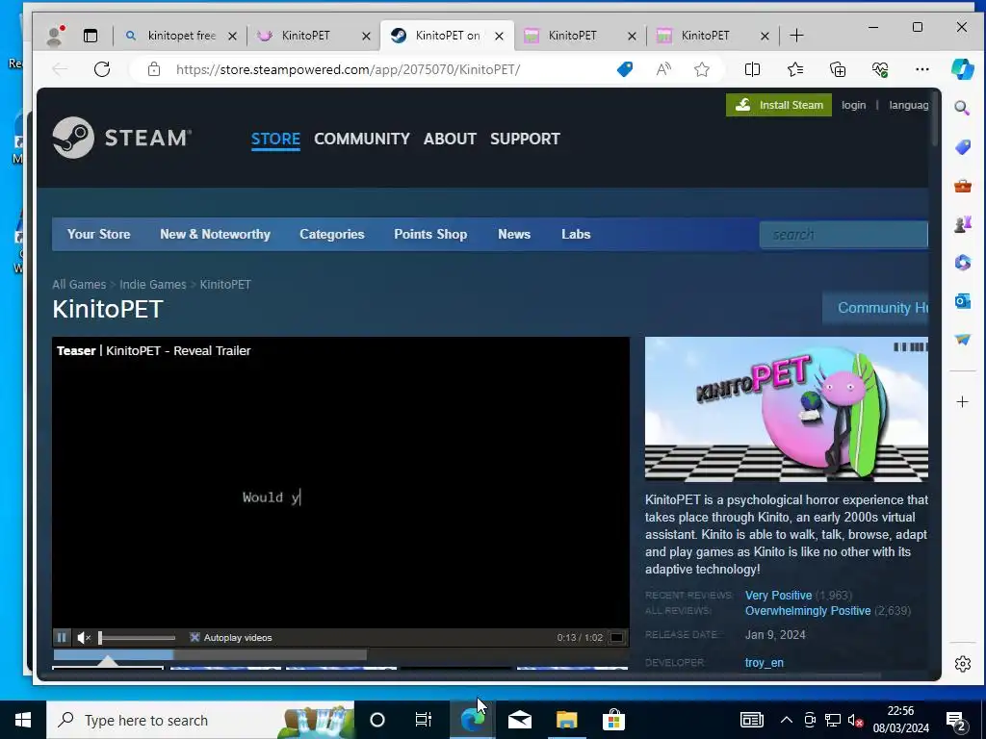Viewport: 986px width, 739px height.
Task: Open the sidebar Microsoft 365 icon
Action: tap(962, 262)
